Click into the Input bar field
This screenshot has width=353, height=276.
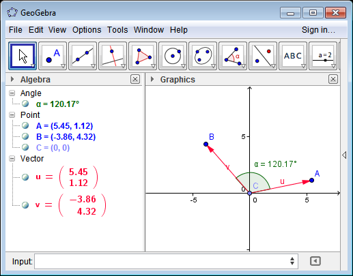tap(166, 261)
